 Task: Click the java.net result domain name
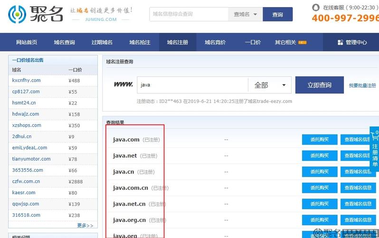tap(125, 156)
